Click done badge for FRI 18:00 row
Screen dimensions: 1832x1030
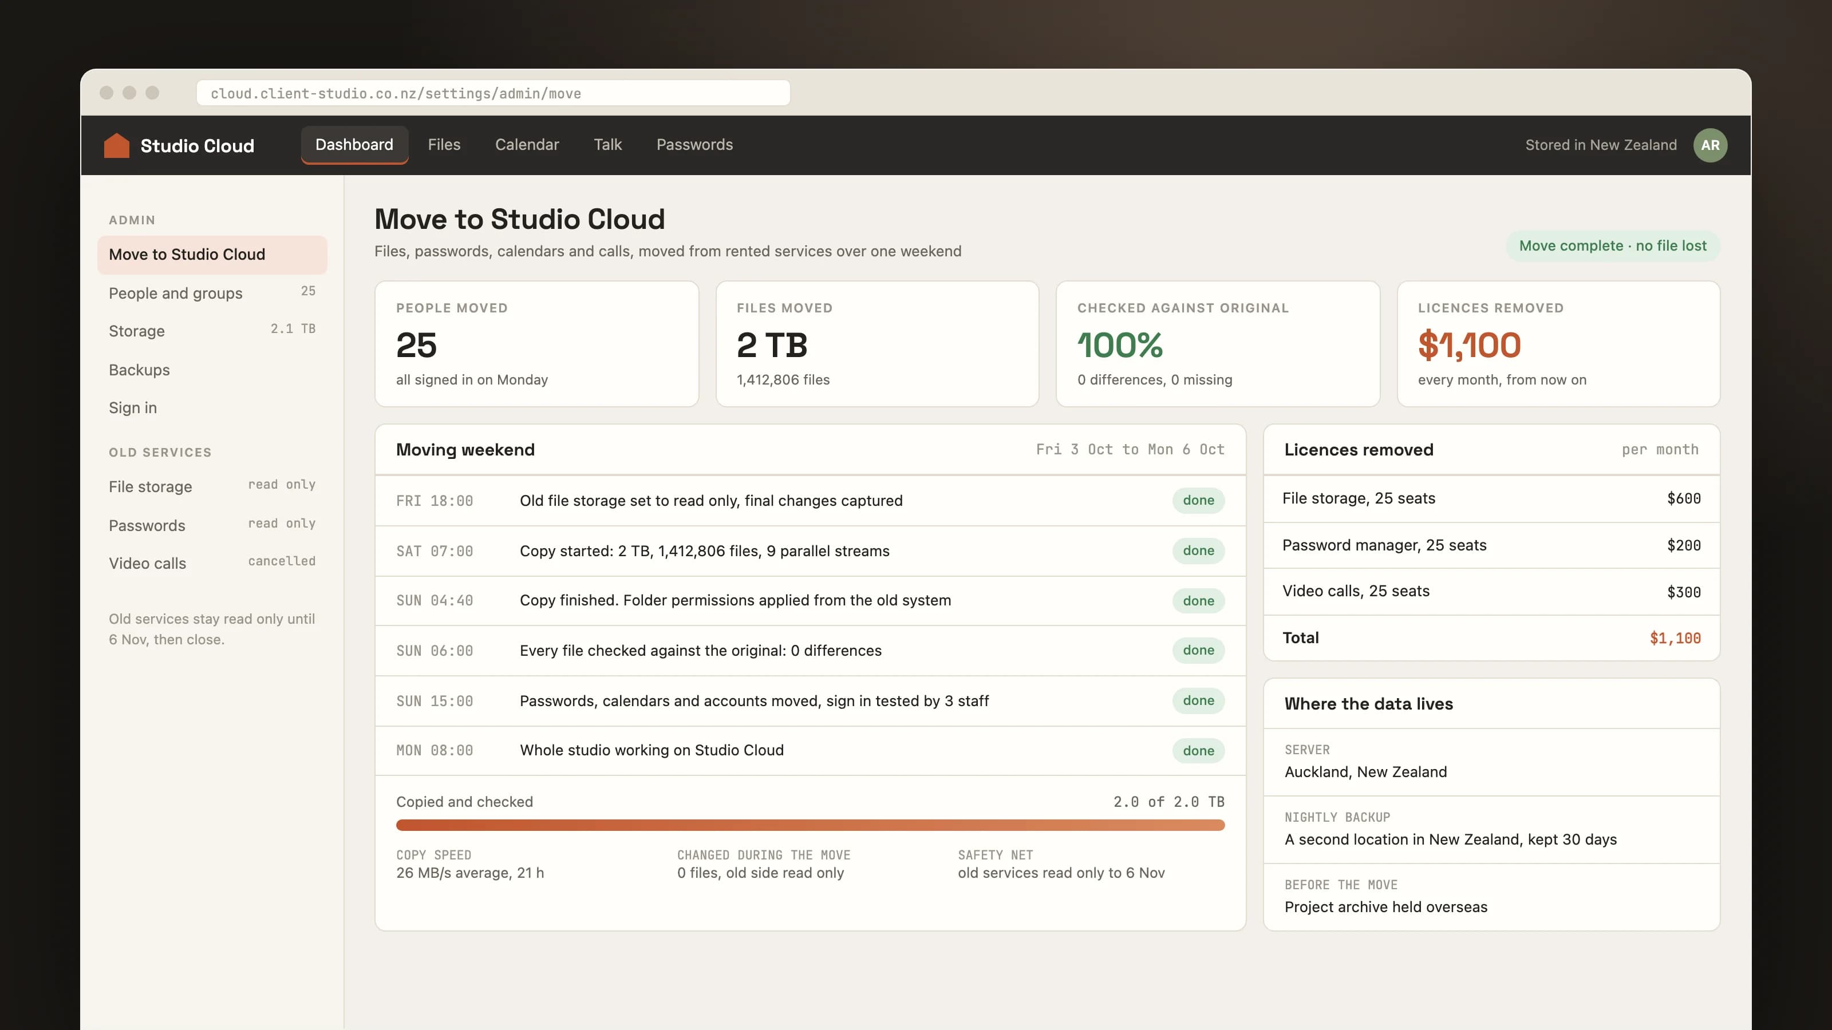(x=1198, y=501)
